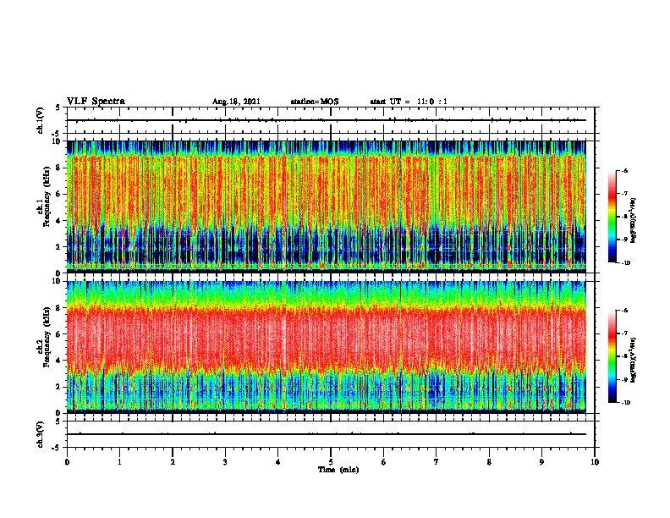670x518 pixels.
Task: Click time axis tick label "10"
Action: (595, 462)
